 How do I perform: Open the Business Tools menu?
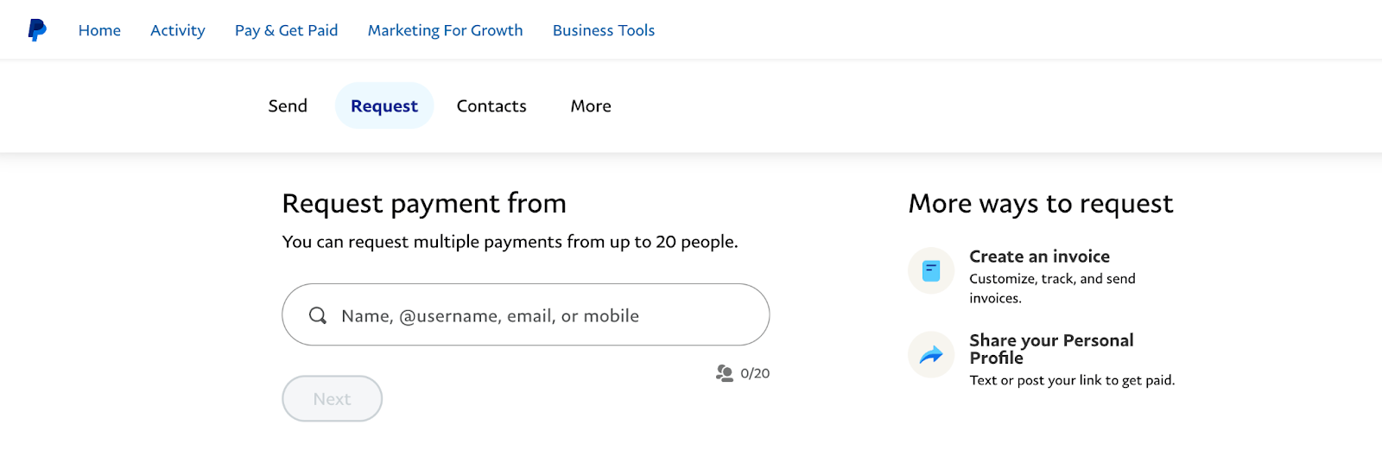[604, 30]
